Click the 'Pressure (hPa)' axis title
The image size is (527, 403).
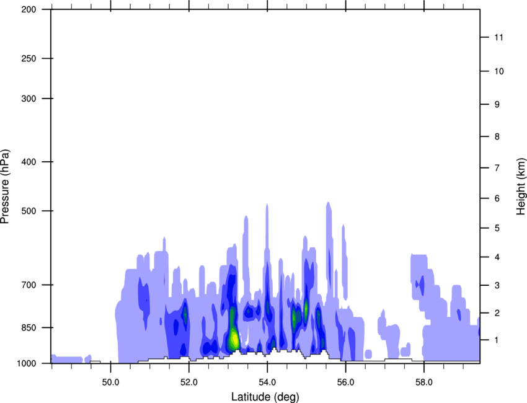point(5,186)
